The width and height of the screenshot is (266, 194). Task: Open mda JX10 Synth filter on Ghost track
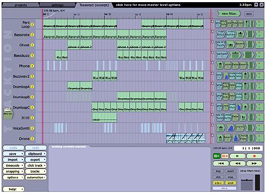[221, 44]
